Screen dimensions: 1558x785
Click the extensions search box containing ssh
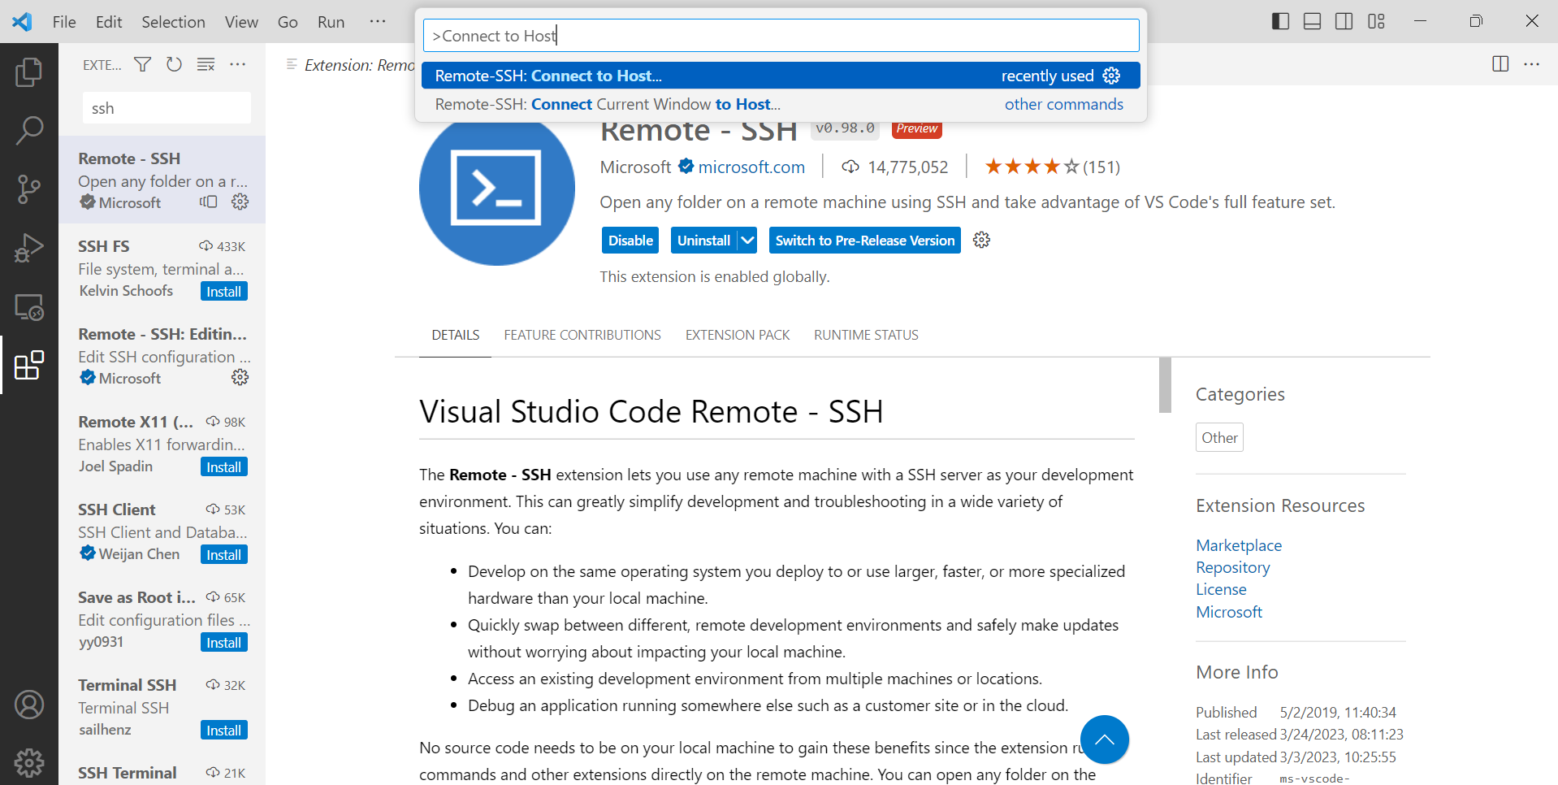pos(167,108)
